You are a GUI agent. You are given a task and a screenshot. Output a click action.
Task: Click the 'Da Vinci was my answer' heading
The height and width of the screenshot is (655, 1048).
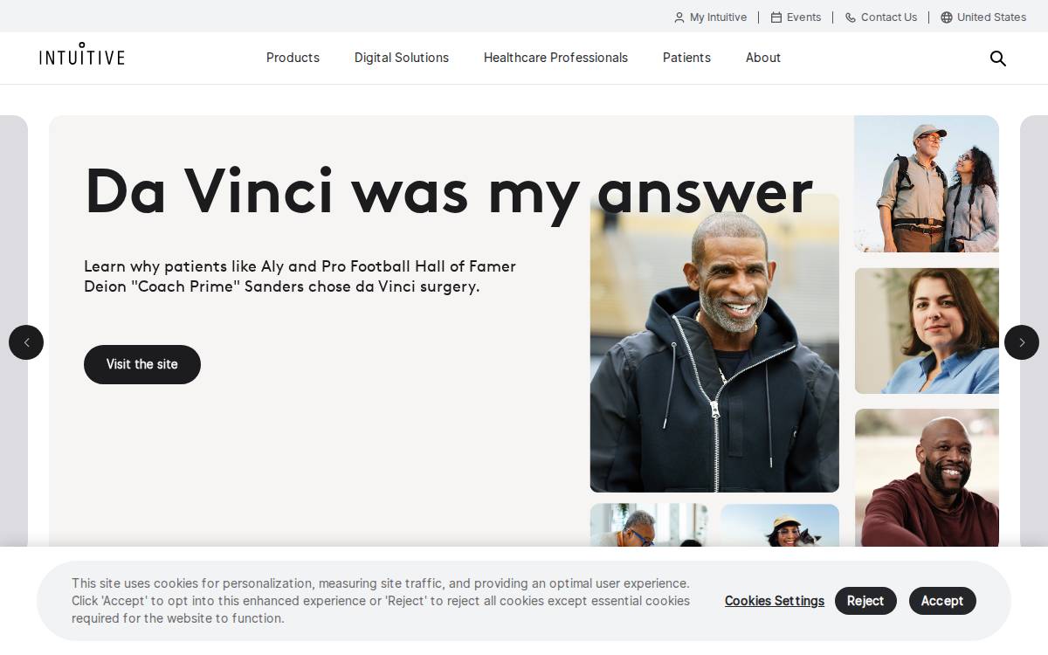(449, 192)
